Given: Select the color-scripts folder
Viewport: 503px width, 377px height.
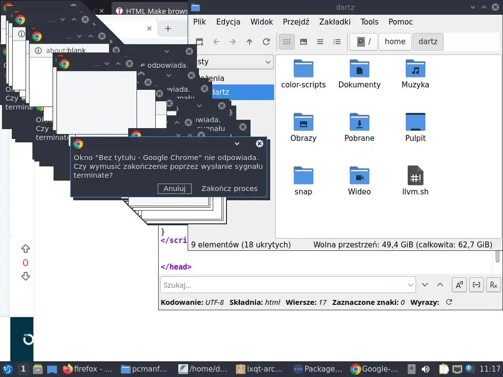Looking at the screenshot, I should pos(304,74).
